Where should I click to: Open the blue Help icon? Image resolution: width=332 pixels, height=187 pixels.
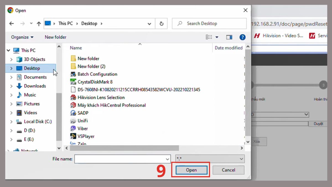pyautogui.click(x=243, y=37)
